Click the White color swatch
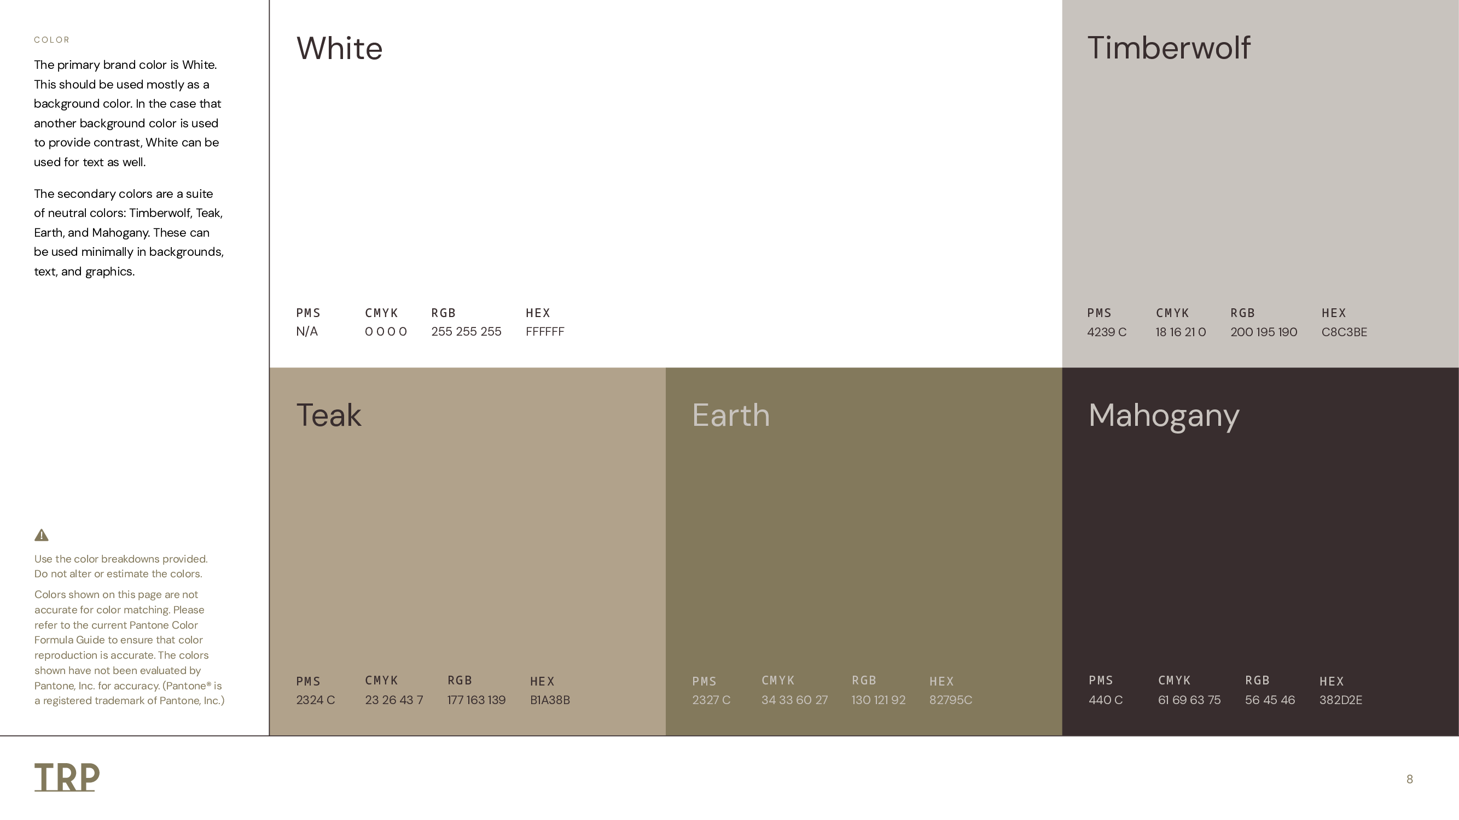The image size is (1459, 820). tap(665, 181)
